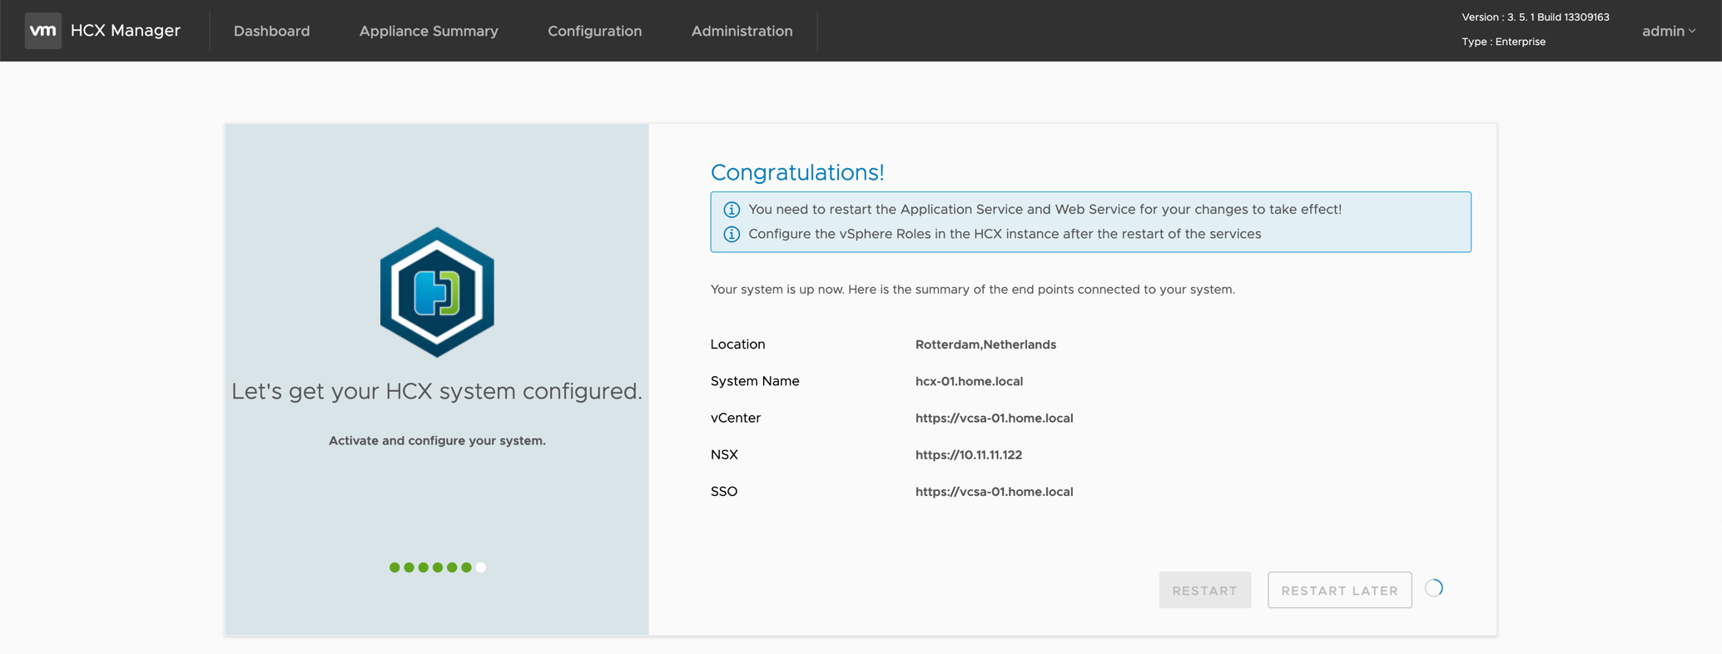Expand the admin user chevron
The width and height of the screenshot is (1722, 654).
click(x=1692, y=32)
